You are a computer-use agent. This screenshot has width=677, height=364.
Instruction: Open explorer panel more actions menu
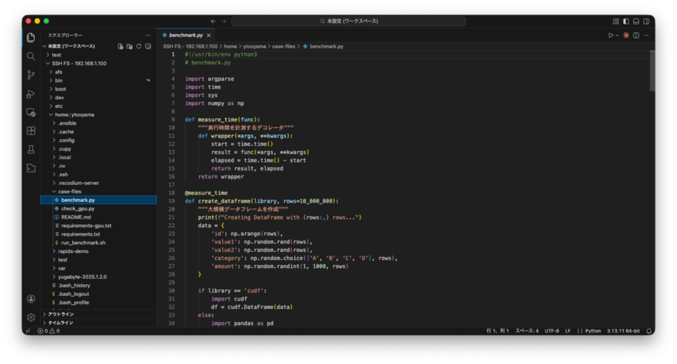pyautogui.click(x=147, y=36)
